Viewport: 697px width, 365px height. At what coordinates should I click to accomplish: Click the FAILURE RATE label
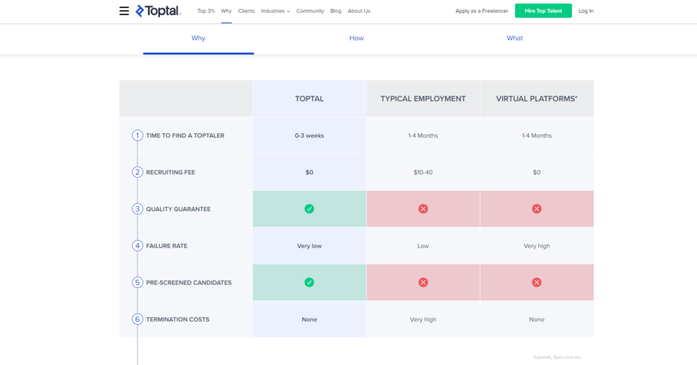pos(167,246)
